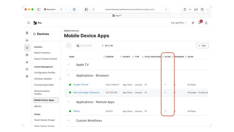Screen dimensions: 234x132
Task: Select Mobile Device Apps in sidebar
Action: click(x=46, y=100)
